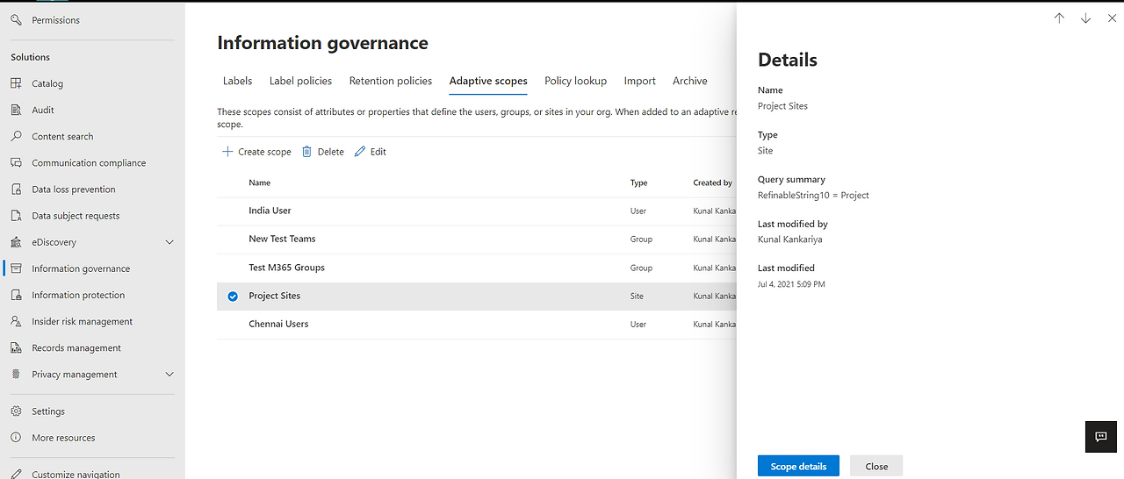Click the Customize navigation pencil icon
Image resolution: width=1124 pixels, height=479 pixels.
(16, 474)
